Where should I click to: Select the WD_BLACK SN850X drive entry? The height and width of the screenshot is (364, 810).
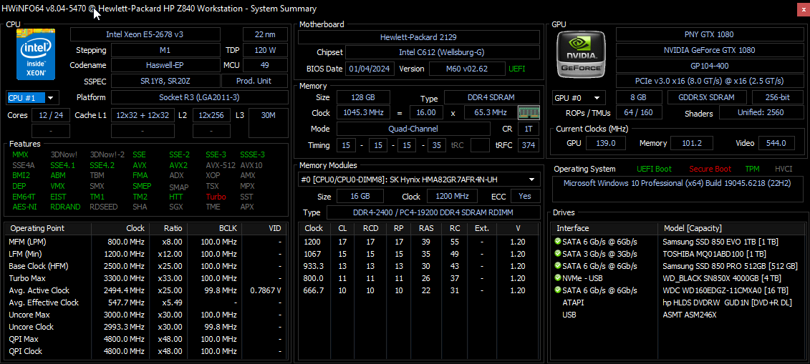pyautogui.click(x=702, y=278)
